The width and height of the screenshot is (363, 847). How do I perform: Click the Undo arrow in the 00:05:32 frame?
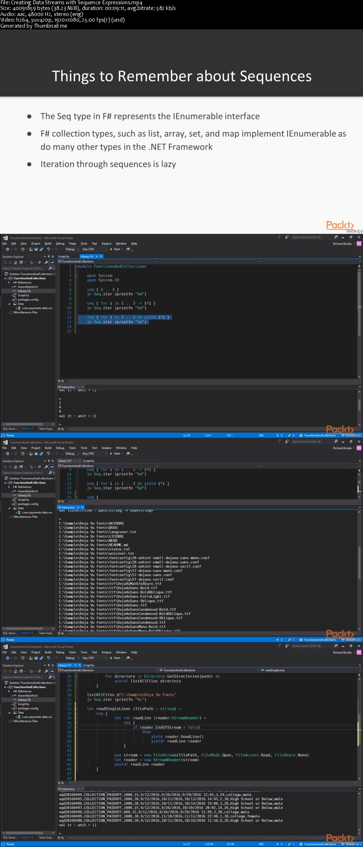[x=48, y=453]
